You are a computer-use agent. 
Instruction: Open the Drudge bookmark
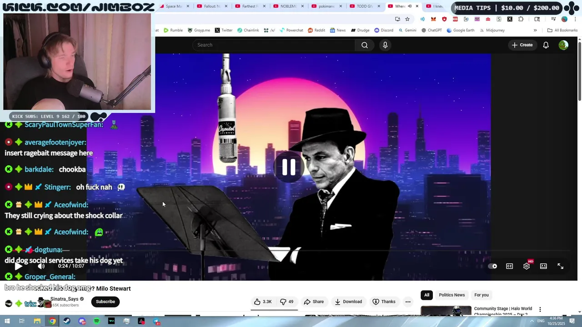(360, 30)
